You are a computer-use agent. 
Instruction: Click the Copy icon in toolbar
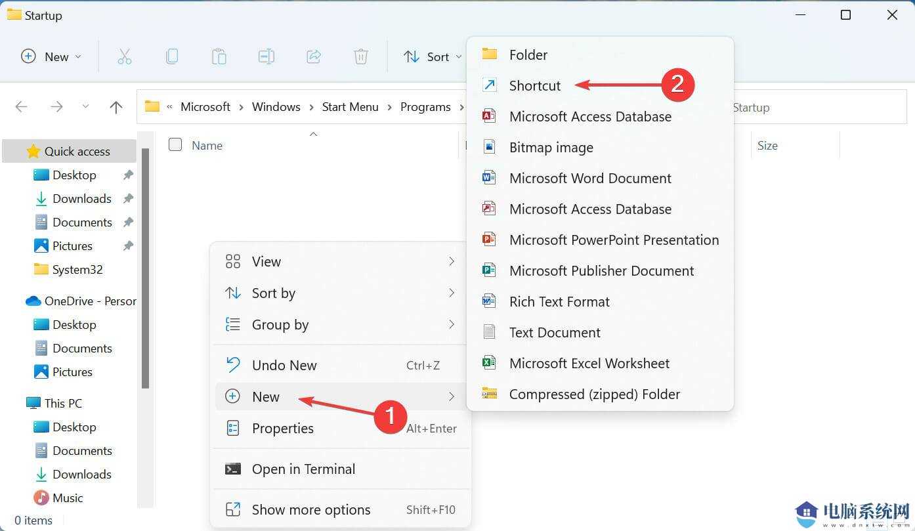[172, 57]
